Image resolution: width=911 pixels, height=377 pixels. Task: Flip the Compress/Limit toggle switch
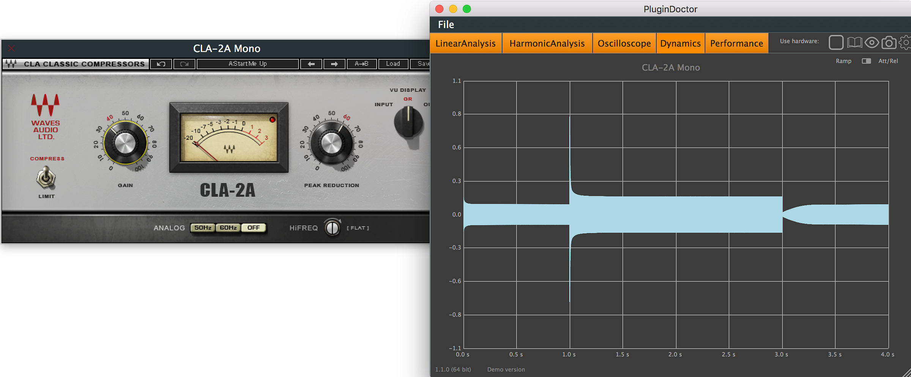[x=46, y=178]
